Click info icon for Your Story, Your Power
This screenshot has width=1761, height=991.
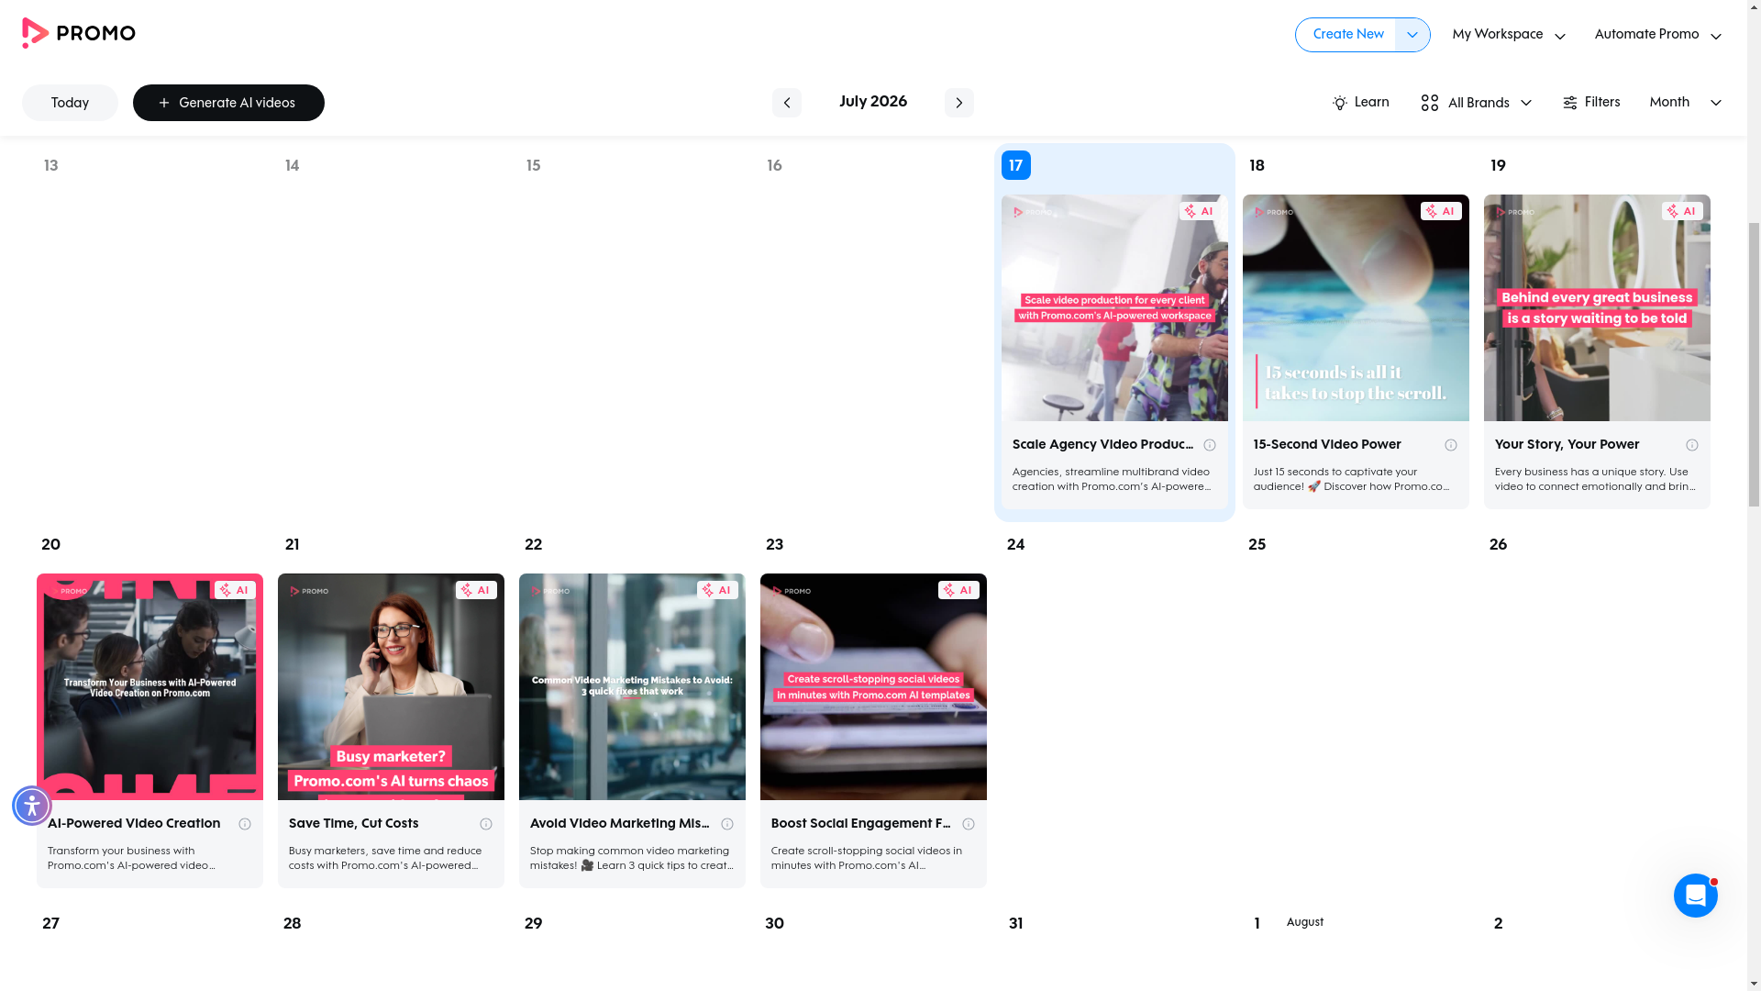1692,445
